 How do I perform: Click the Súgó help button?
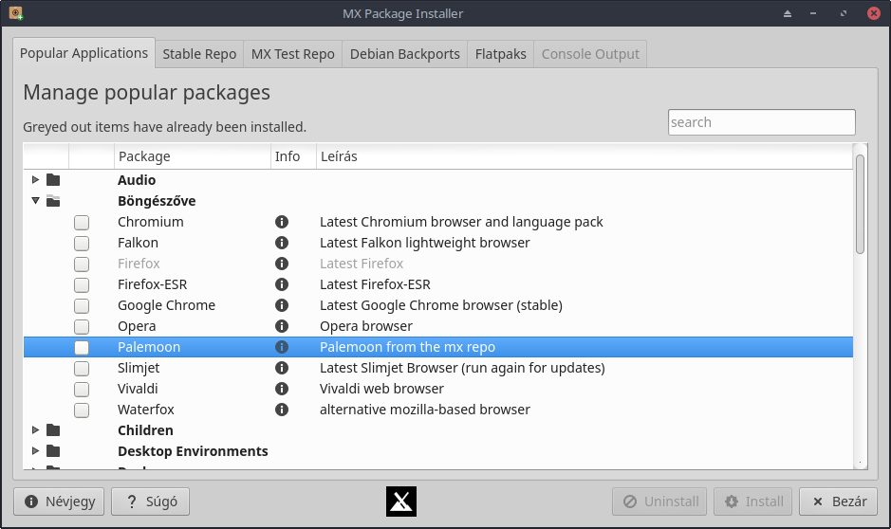151,502
